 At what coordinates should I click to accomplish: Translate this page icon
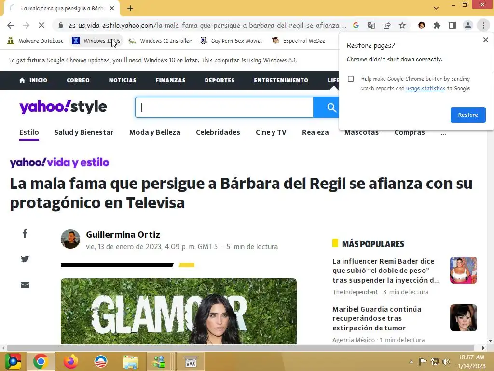point(371,25)
